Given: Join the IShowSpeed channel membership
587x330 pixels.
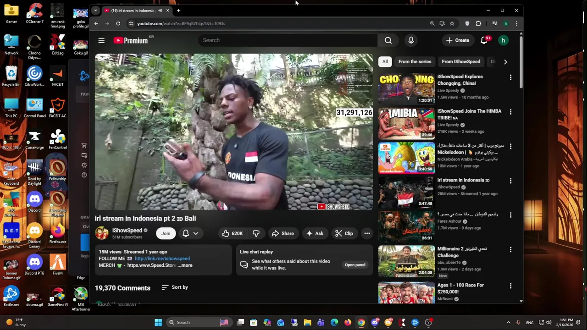Looking at the screenshot, I should coord(166,233).
